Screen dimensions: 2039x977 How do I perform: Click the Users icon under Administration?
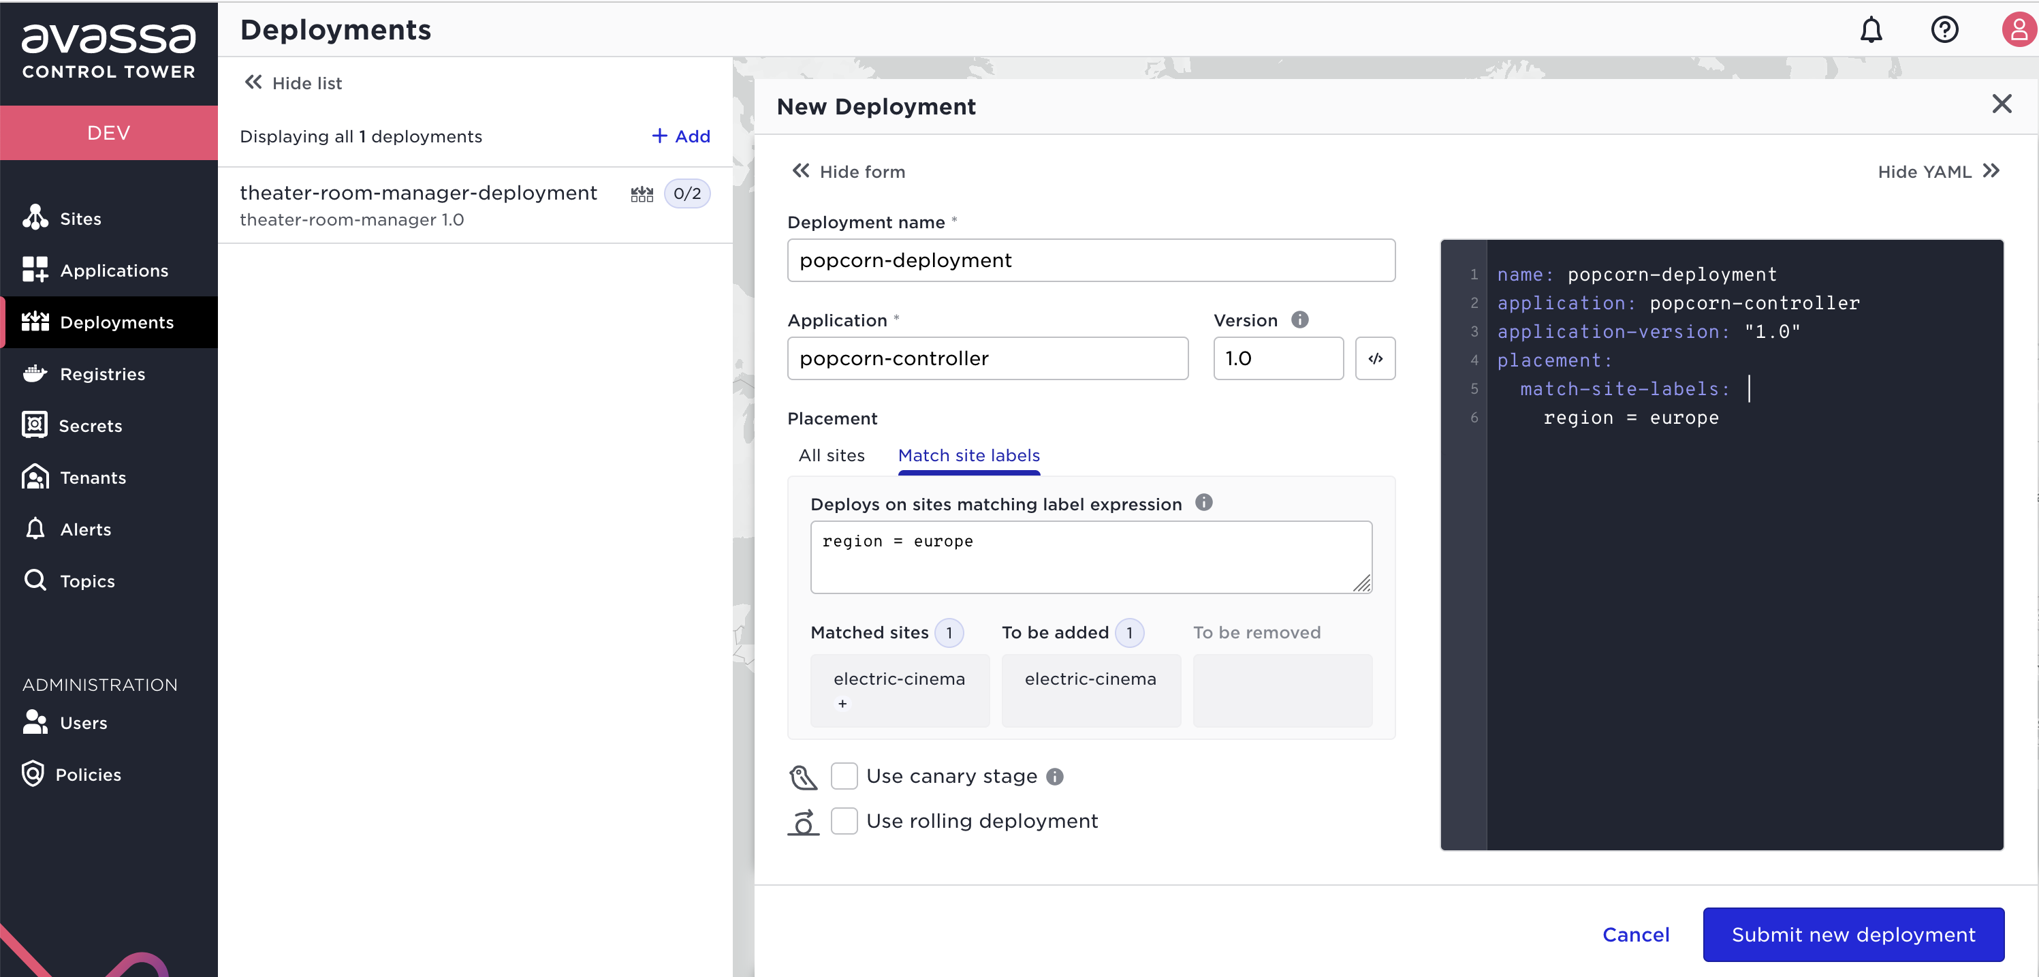pos(35,722)
